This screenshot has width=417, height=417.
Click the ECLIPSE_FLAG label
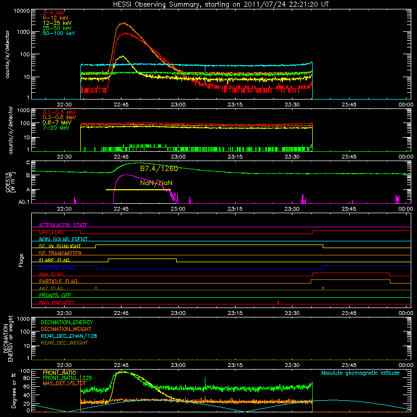tap(57, 267)
